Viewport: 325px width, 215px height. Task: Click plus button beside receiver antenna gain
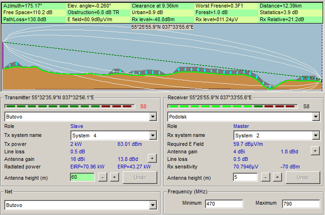315,151
